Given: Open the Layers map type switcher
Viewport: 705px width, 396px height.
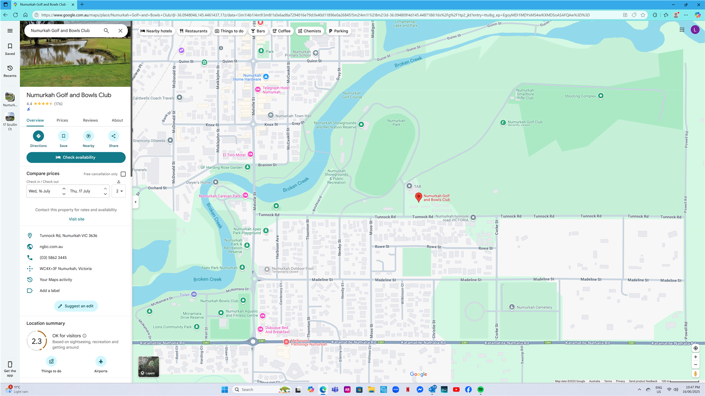Looking at the screenshot, I should click(148, 366).
